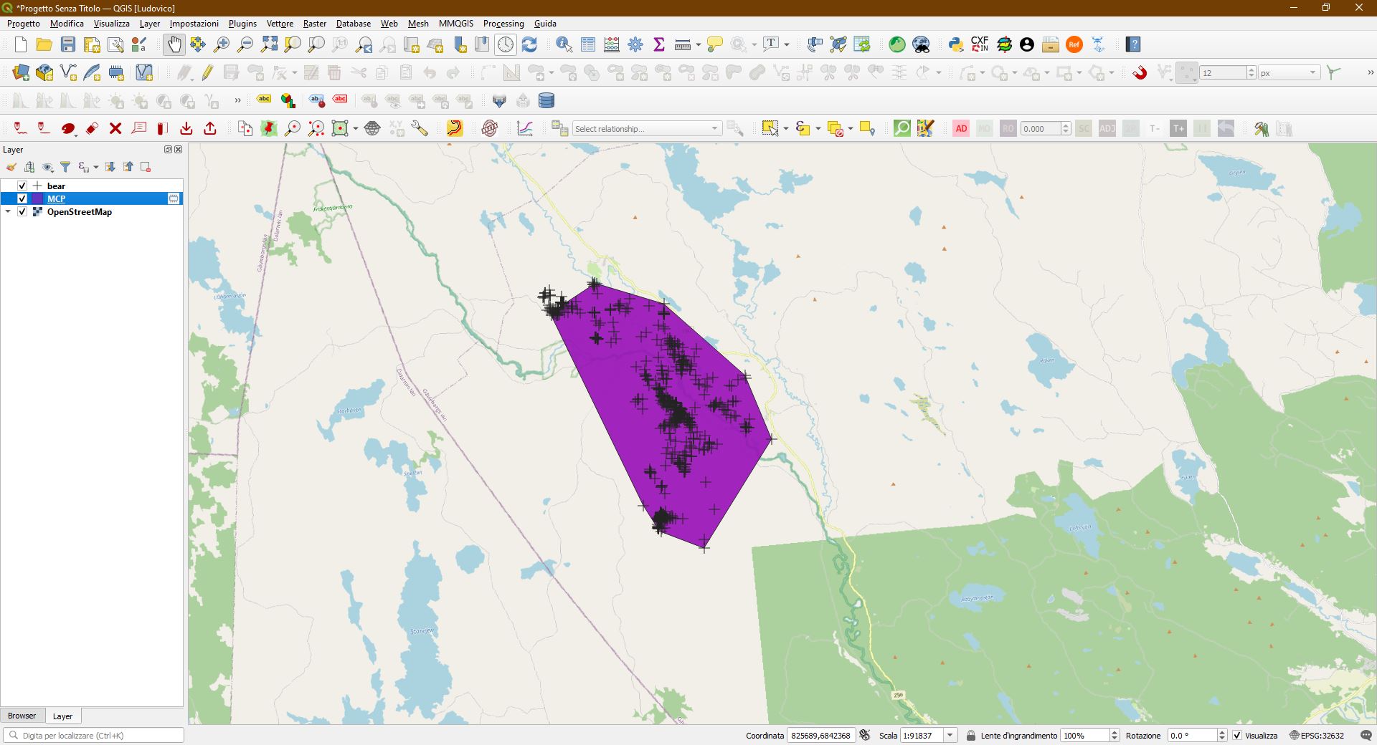Select the bear layer name
The width and height of the screenshot is (1377, 745).
pos(56,186)
